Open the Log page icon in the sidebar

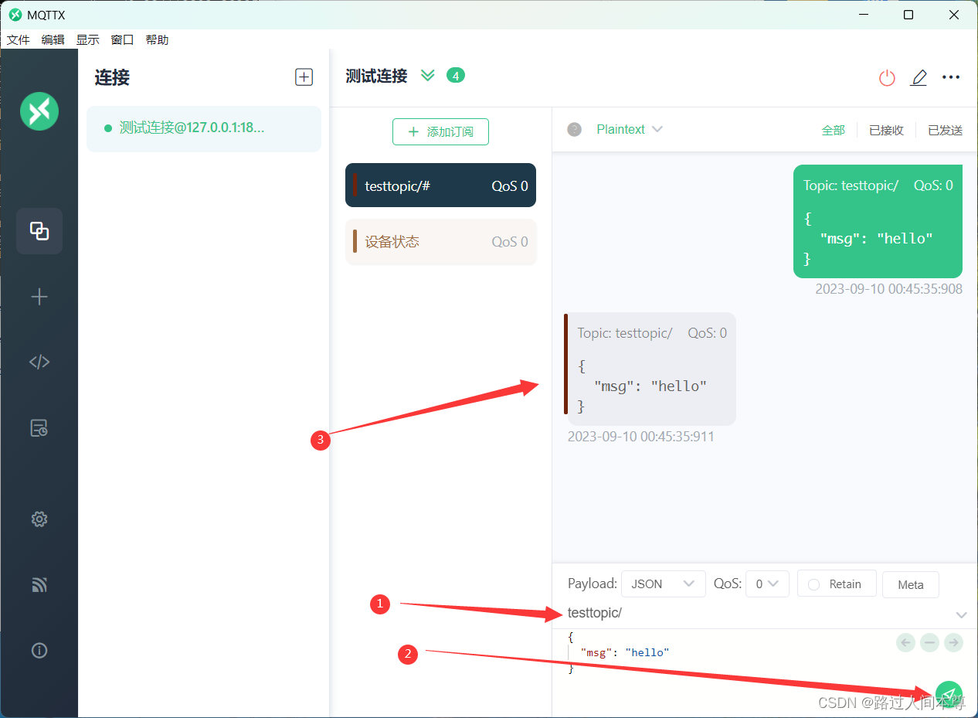39,428
